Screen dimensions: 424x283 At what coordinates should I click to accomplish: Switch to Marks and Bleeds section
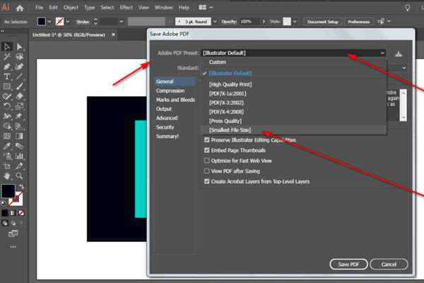coord(175,100)
